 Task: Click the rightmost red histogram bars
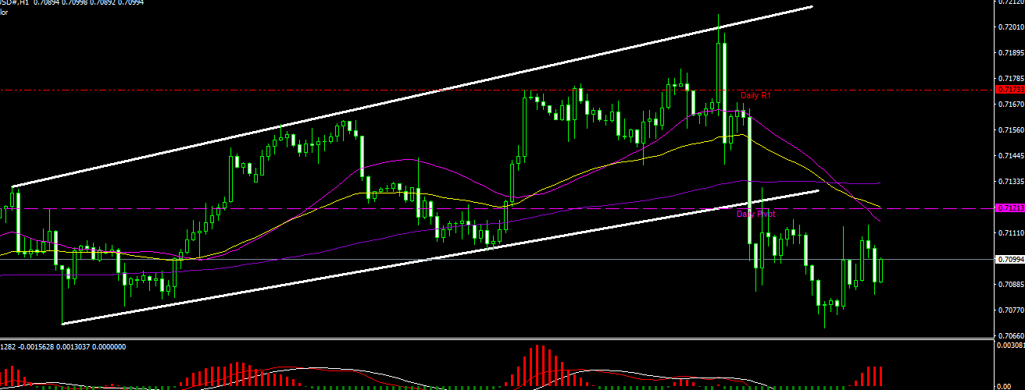pos(873,377)
